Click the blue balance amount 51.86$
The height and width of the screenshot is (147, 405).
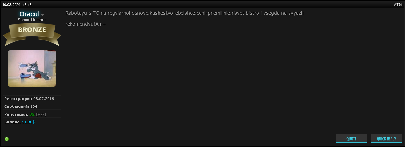click(28, 122)
